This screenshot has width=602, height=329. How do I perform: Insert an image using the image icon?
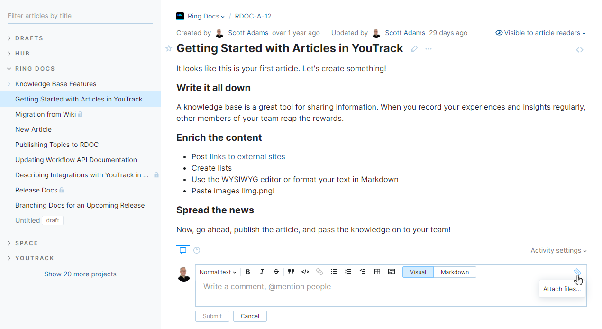pos(392,272)
